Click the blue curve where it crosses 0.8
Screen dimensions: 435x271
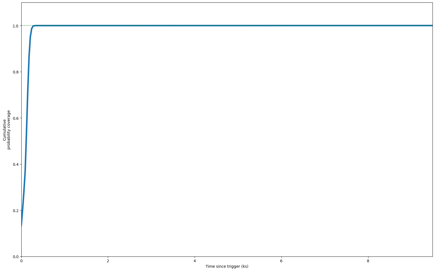pos(28,72)
